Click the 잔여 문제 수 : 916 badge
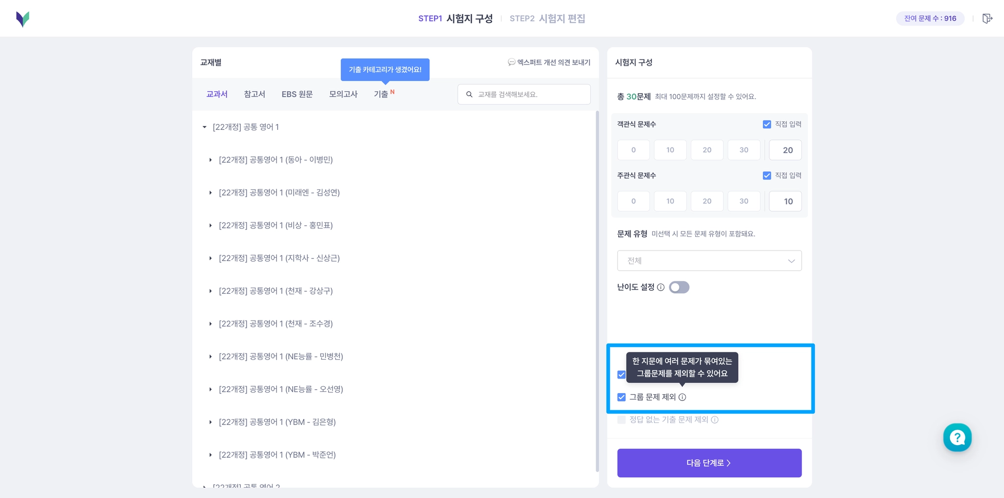The image size is (1004, 498). (x=930, y=19)
